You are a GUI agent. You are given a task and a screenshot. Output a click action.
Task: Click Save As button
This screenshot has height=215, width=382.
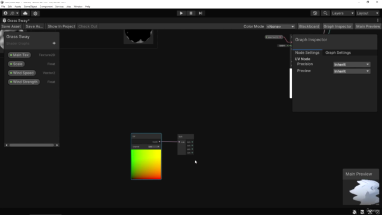click(x=35, y=26)
